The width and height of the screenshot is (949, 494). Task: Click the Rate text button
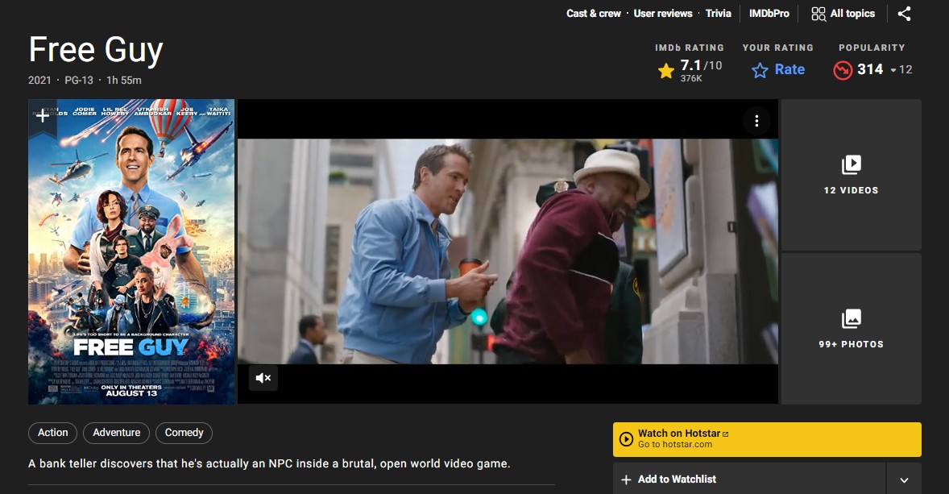tap(789, 69)
